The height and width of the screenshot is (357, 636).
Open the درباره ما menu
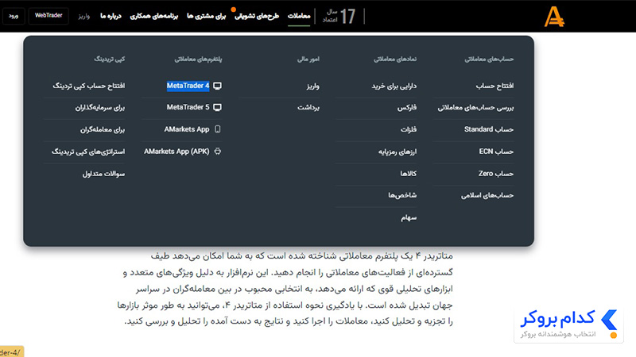point(111,16)
